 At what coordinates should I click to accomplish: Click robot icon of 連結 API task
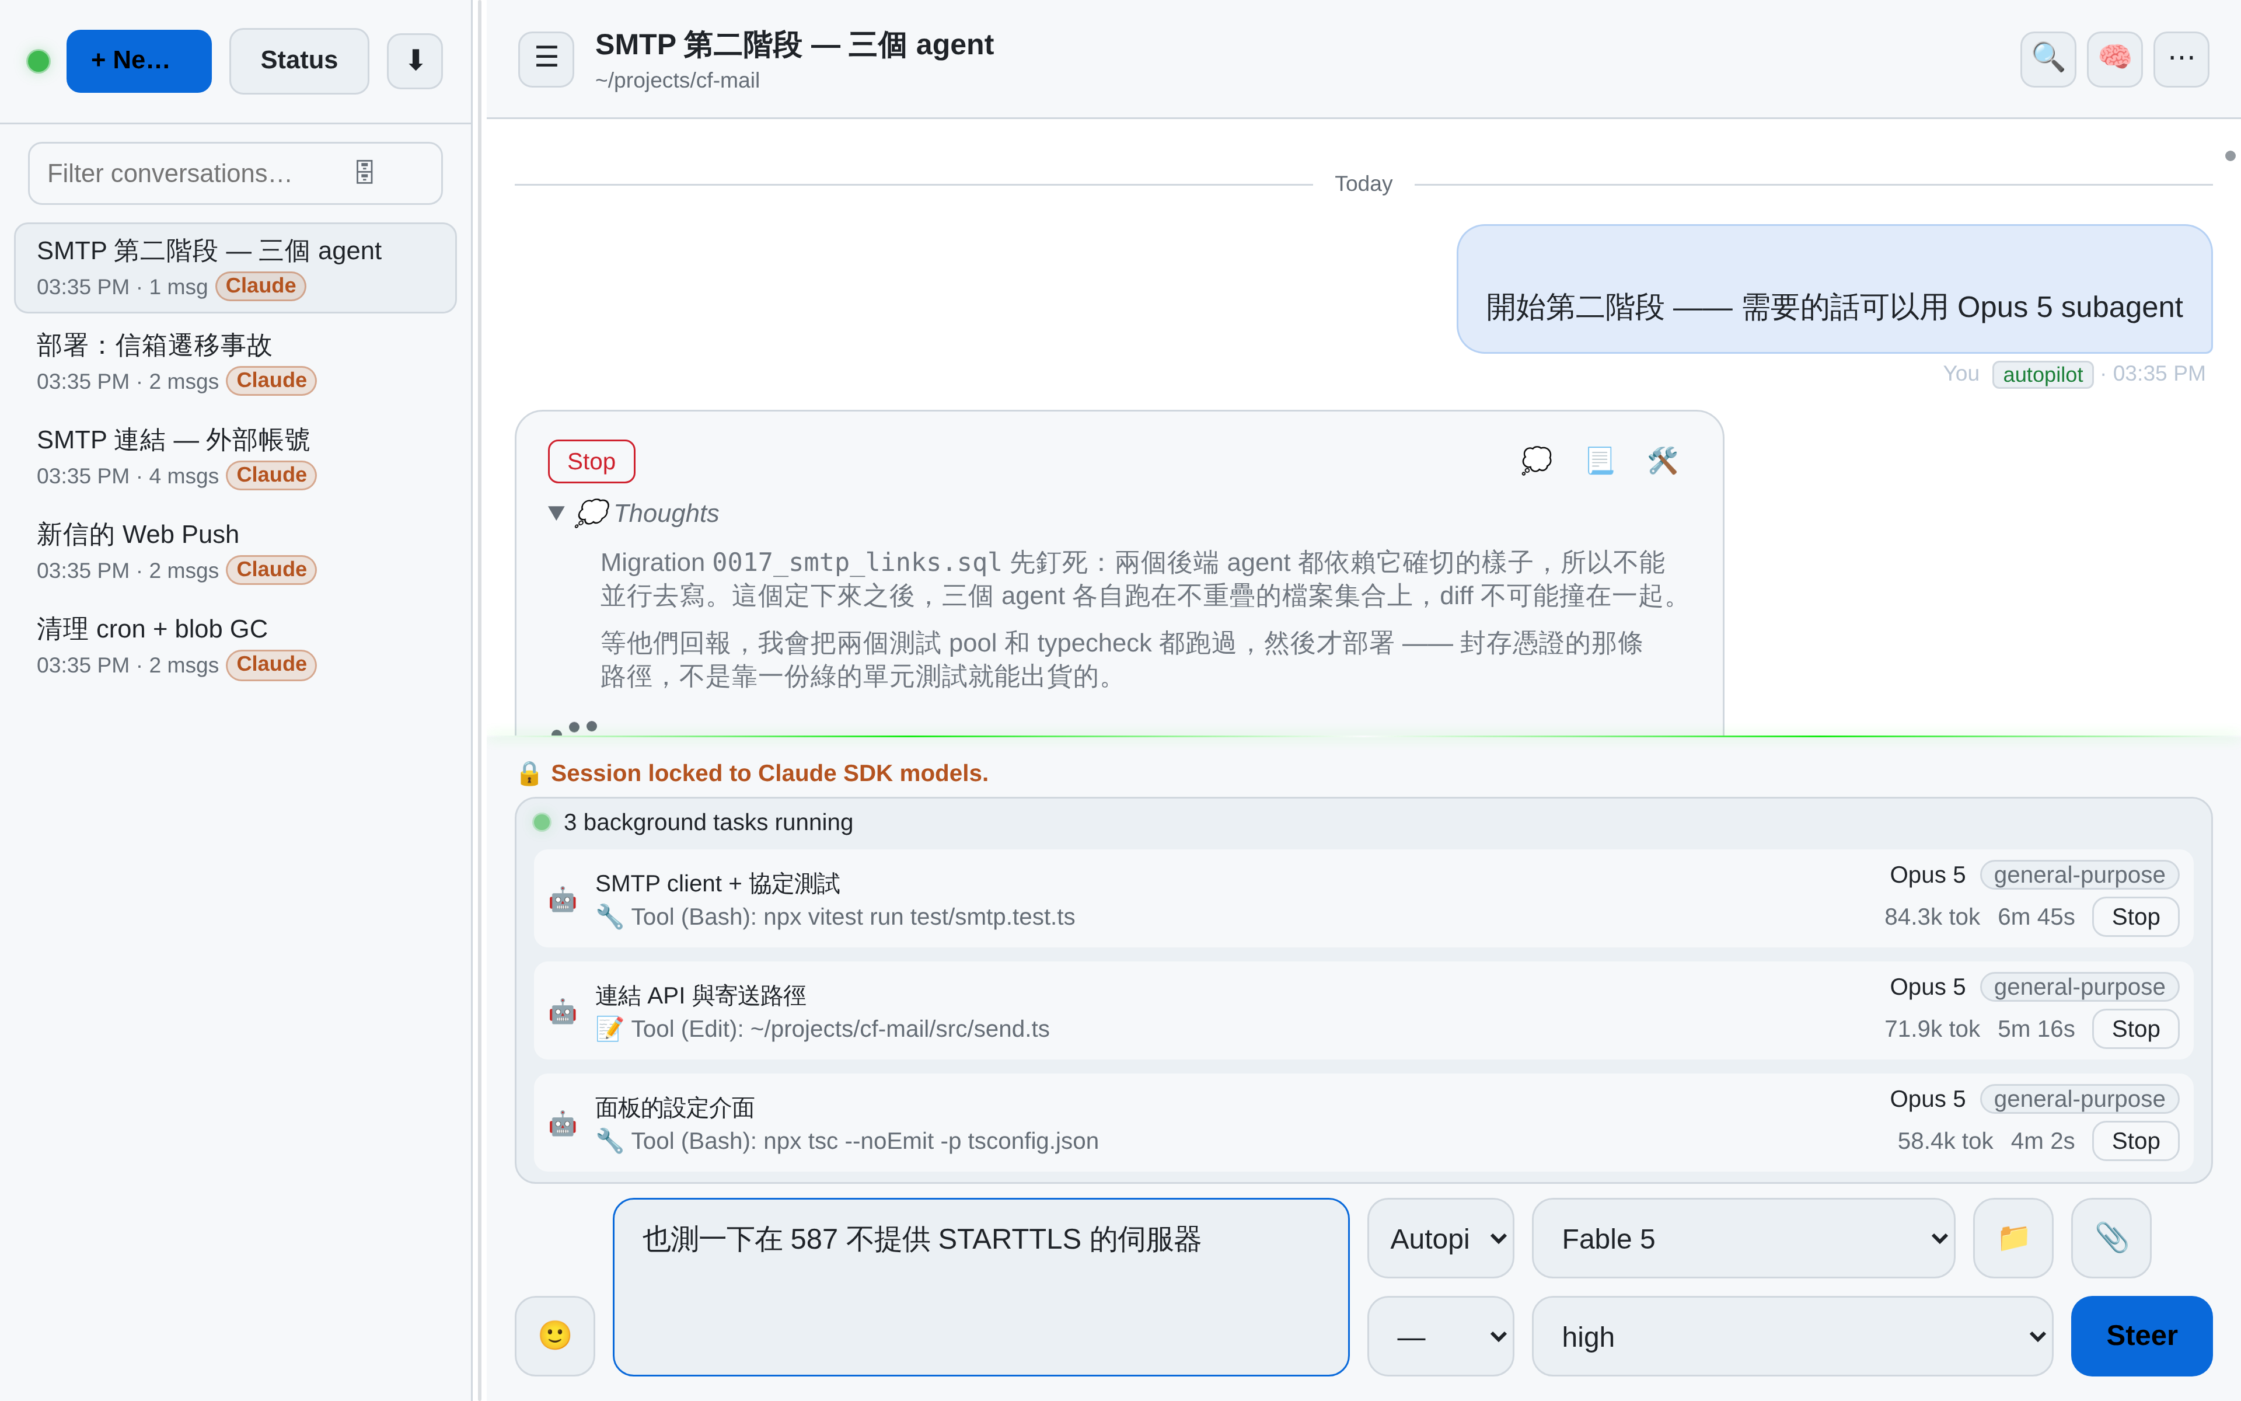point(562,1012)
